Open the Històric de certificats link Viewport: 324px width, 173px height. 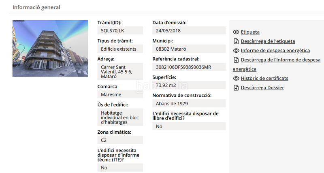click(x=264, y=78)
